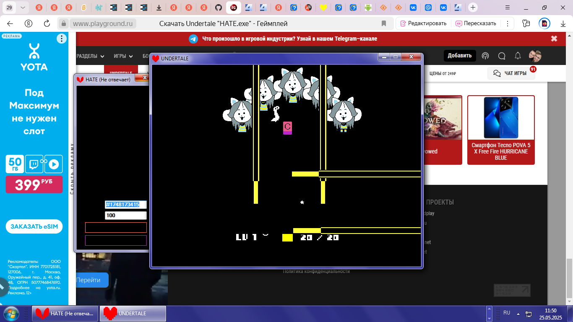Reload the page with the refresh icon
This screenshot has width=573, height=322.
[x=47, y=23]
